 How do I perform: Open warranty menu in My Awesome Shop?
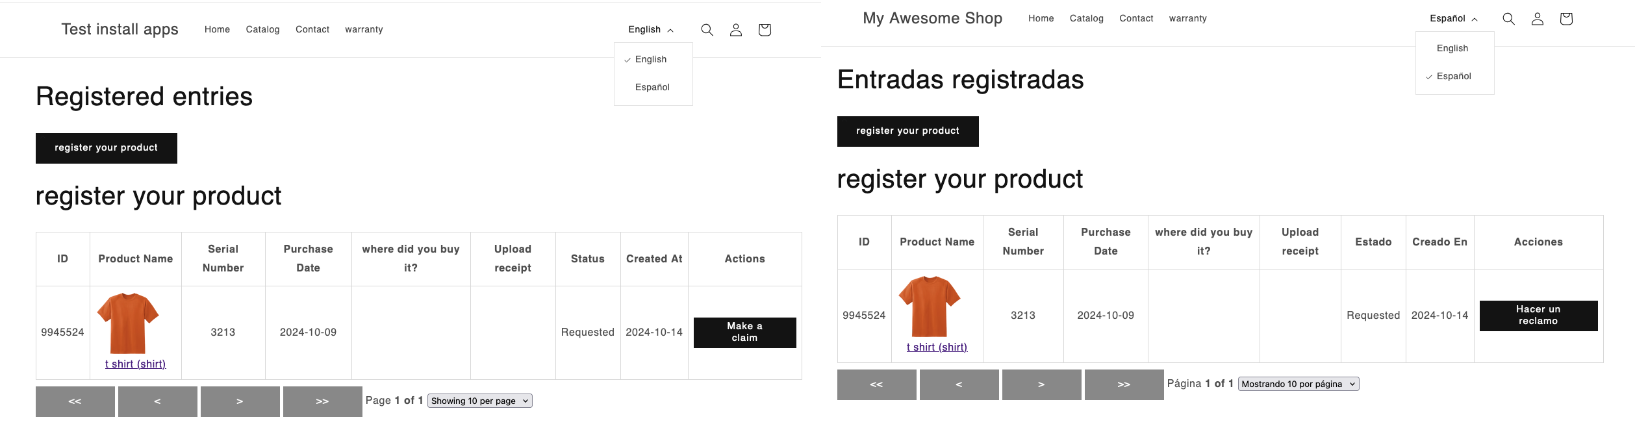(1187, 19)
